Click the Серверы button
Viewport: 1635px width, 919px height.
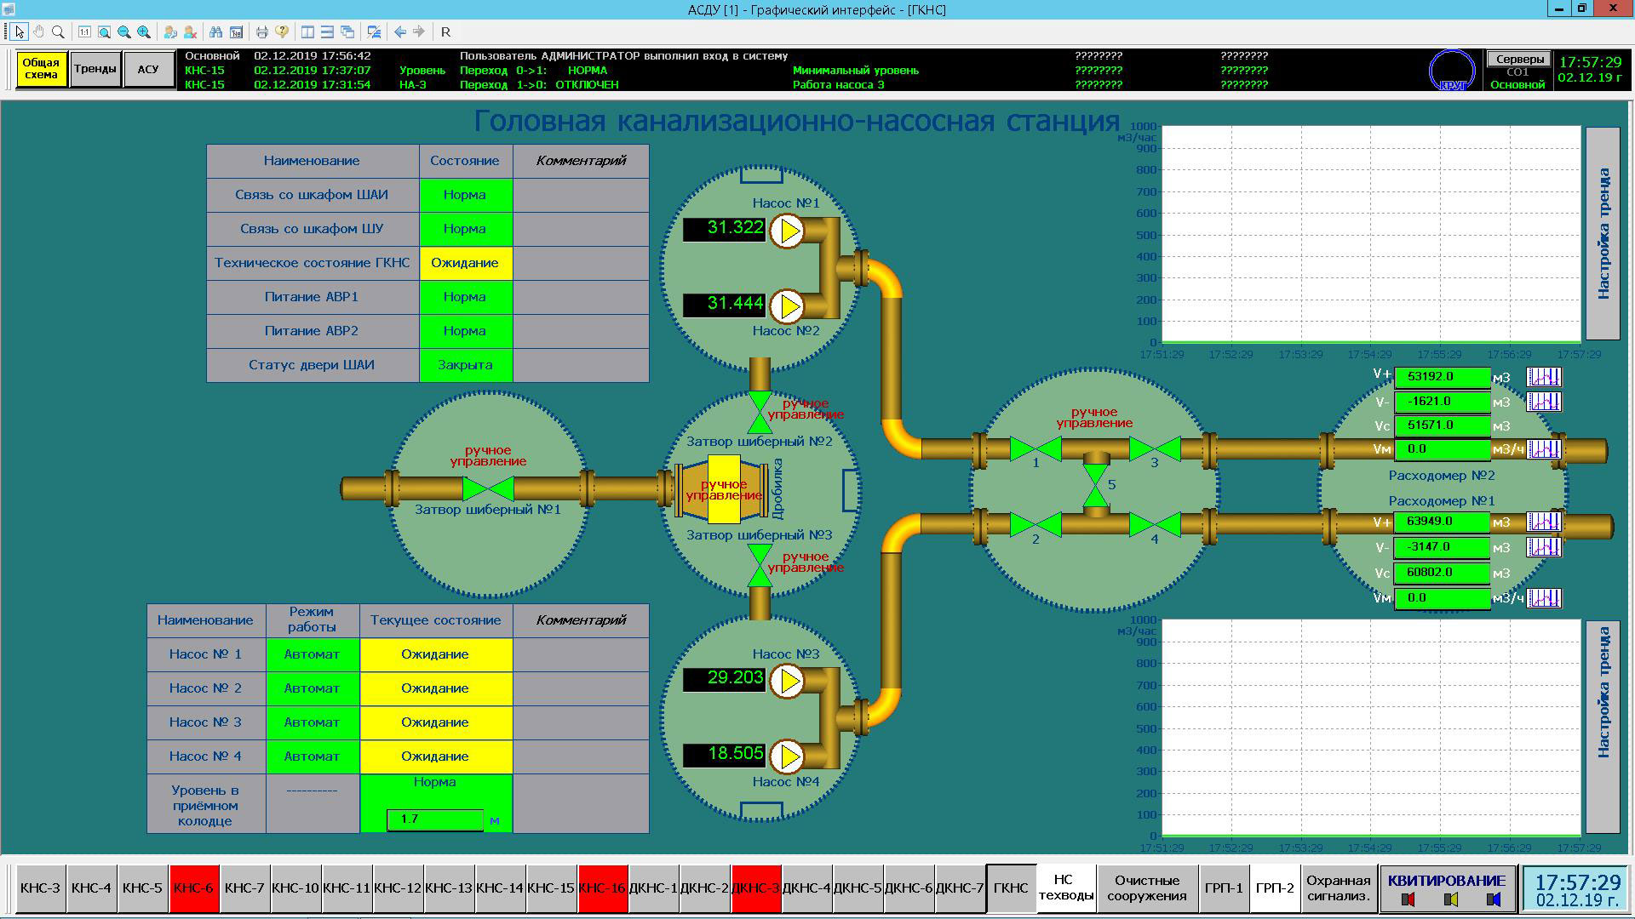coord(1519,59)
